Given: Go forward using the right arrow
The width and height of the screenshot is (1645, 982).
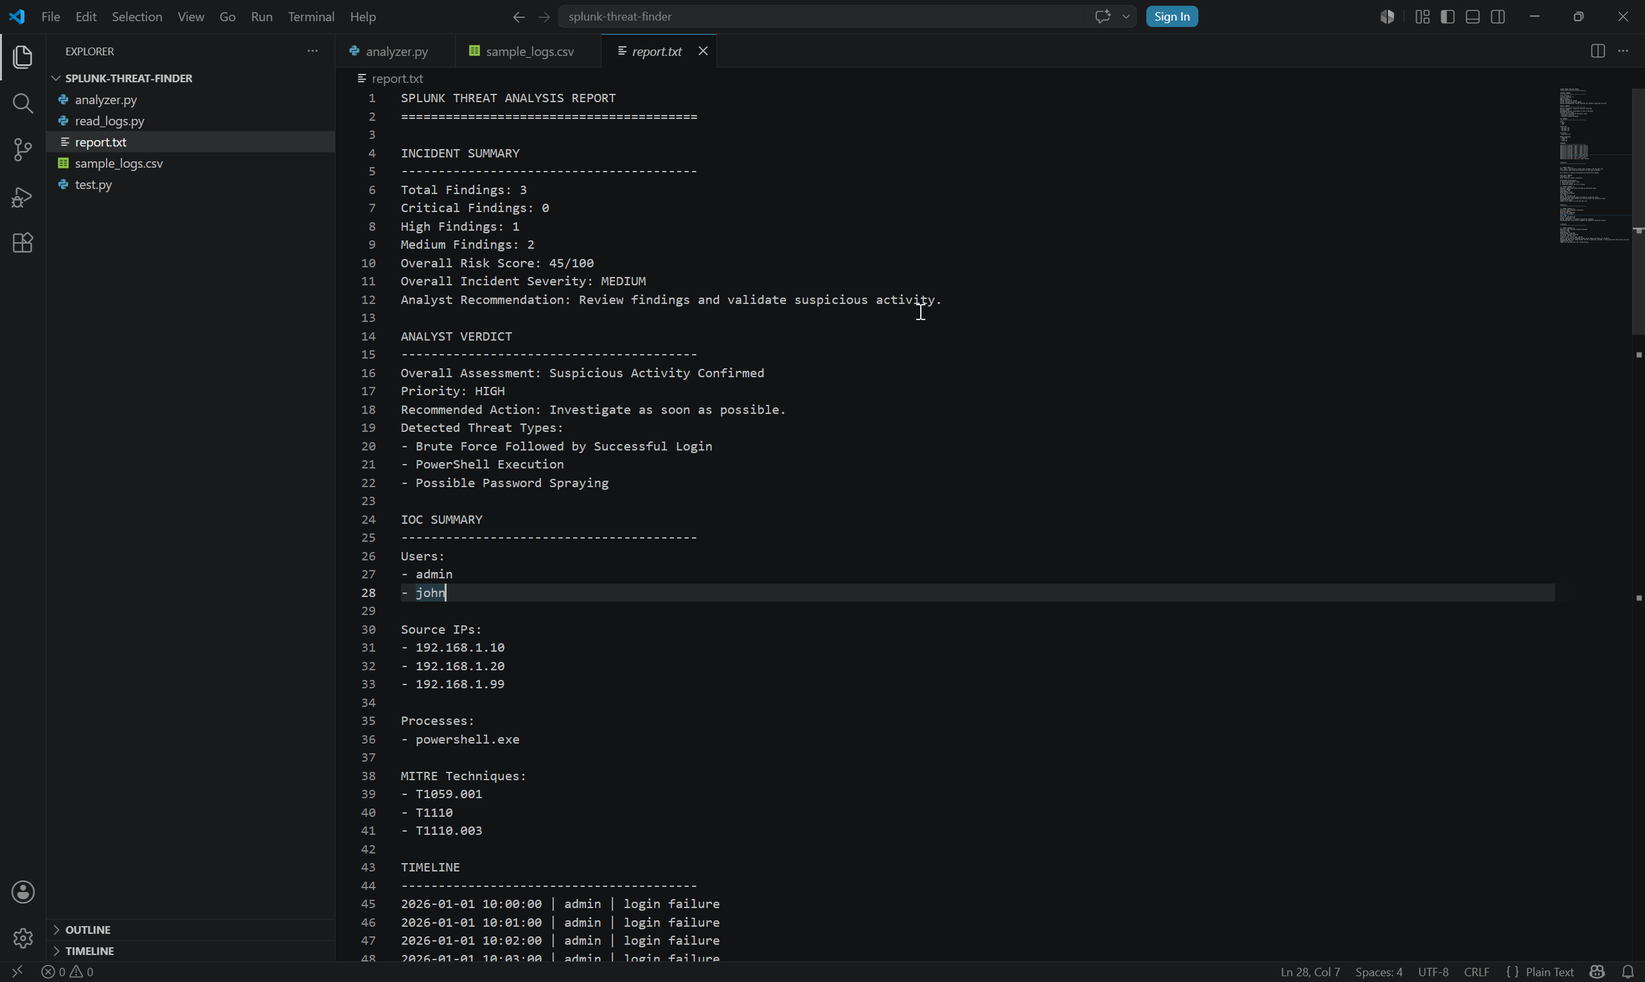Looking at the screenshot, I should (x=544, y=17).
